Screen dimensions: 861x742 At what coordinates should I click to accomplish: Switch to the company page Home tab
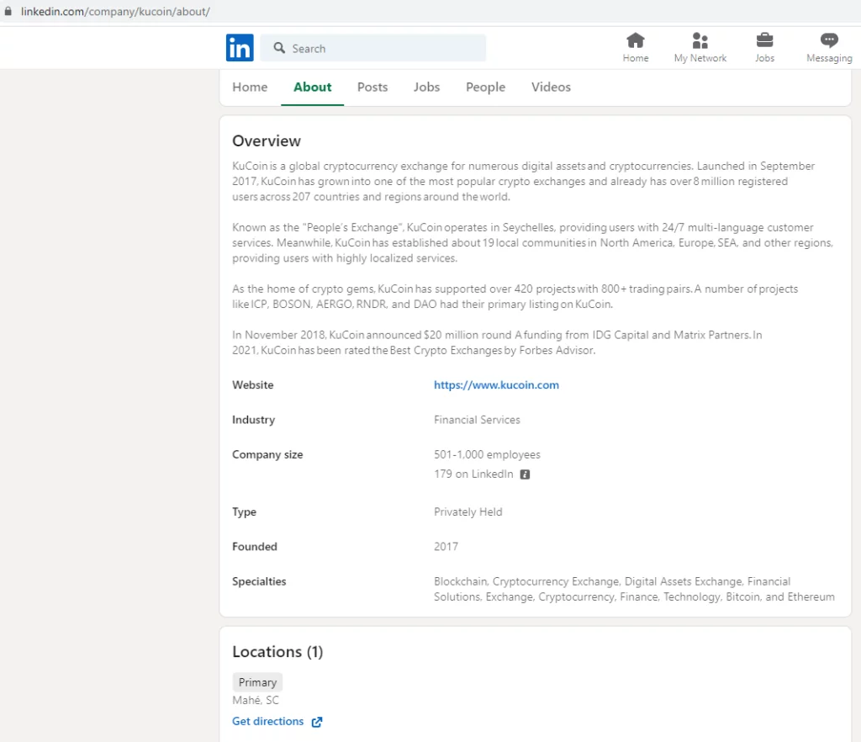tap(250, 87)
